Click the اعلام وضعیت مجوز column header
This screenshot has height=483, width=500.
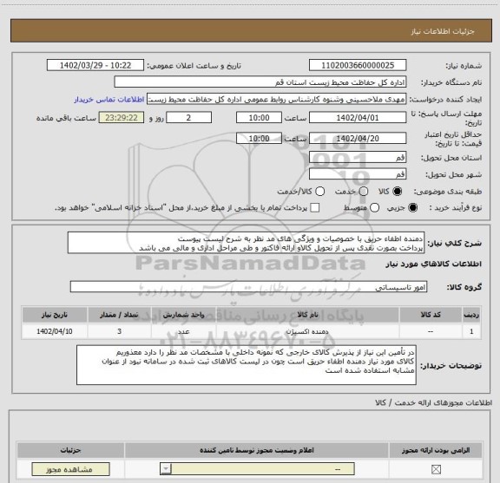click(x=257, y=450)
